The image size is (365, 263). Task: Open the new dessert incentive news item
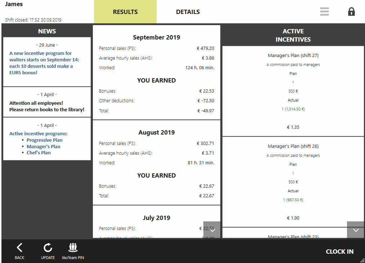[x=44, y=63]
